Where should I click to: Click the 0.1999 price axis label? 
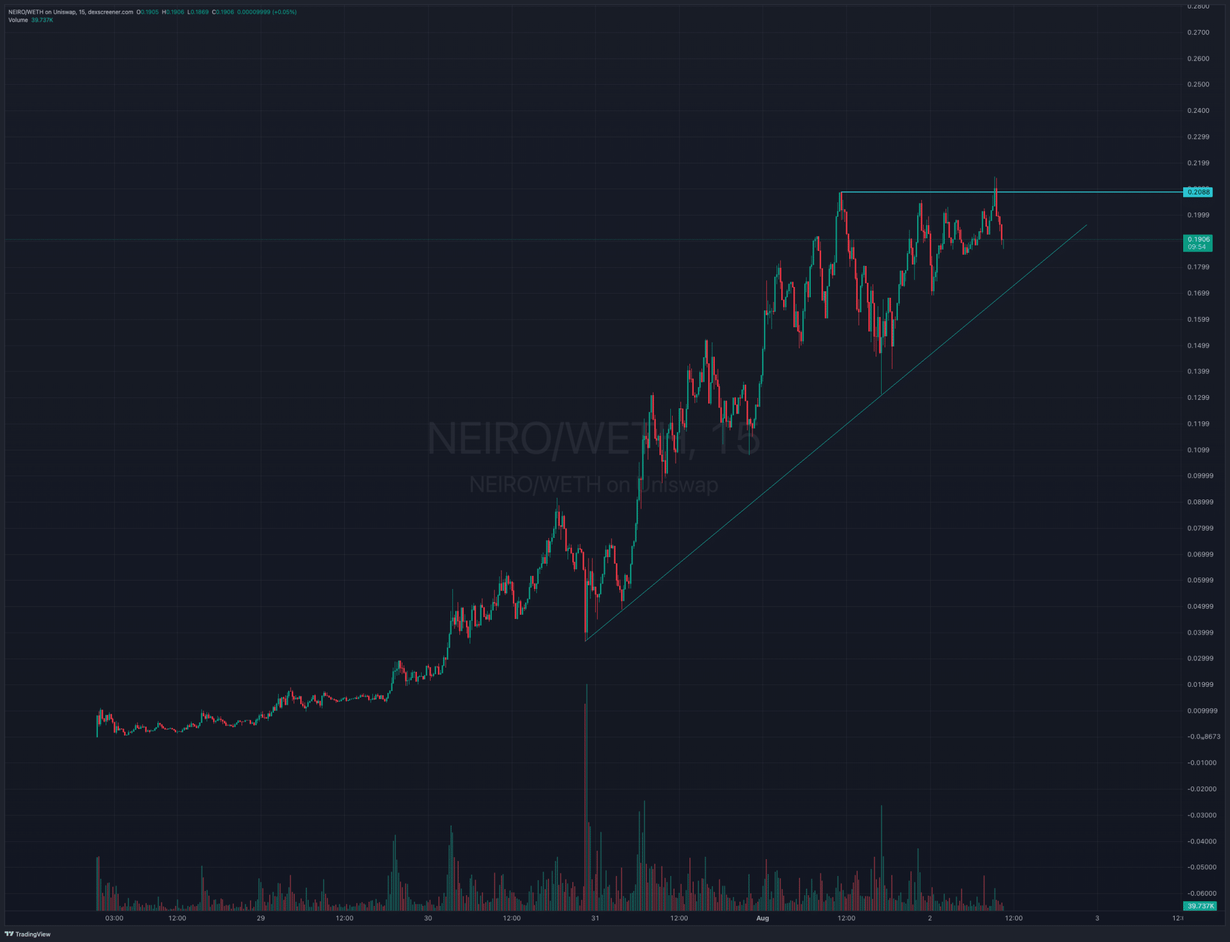pos(1198,215)
